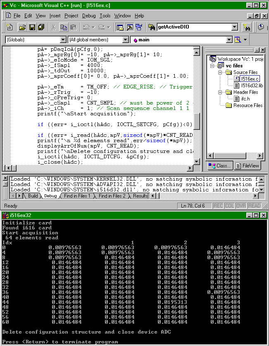This screenshot has height=346, width=269.
Task: Open the View menu
Action: coord(40,16)
